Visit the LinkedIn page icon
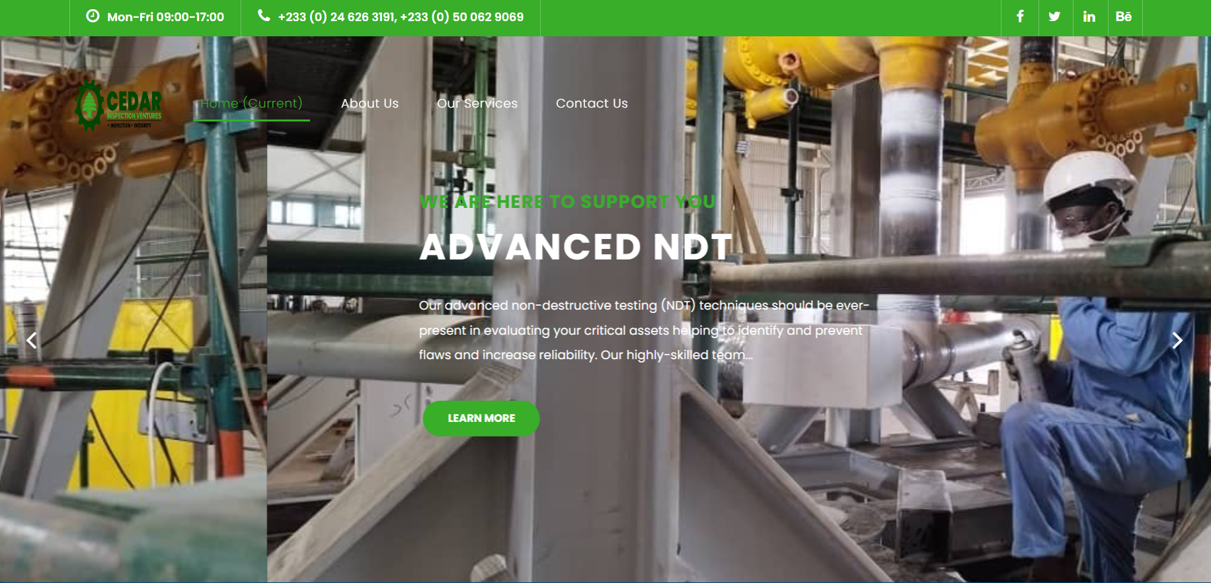The image size is (1211, 583). pos(1089,17)
